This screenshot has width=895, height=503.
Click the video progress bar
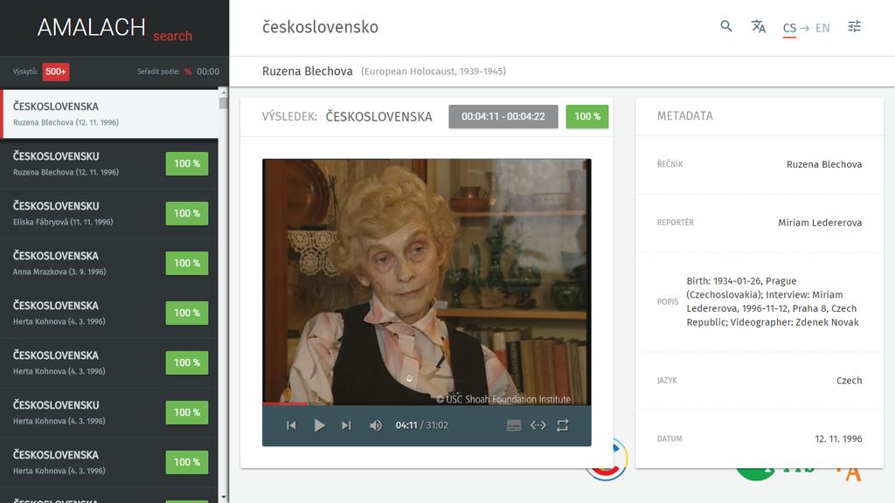tap(427, 403)
